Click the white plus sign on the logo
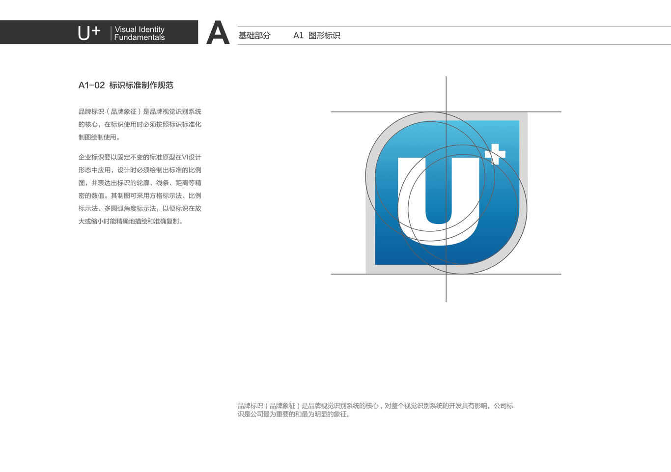The width and height of the screenshot is (671, 472). coord(495,154)
